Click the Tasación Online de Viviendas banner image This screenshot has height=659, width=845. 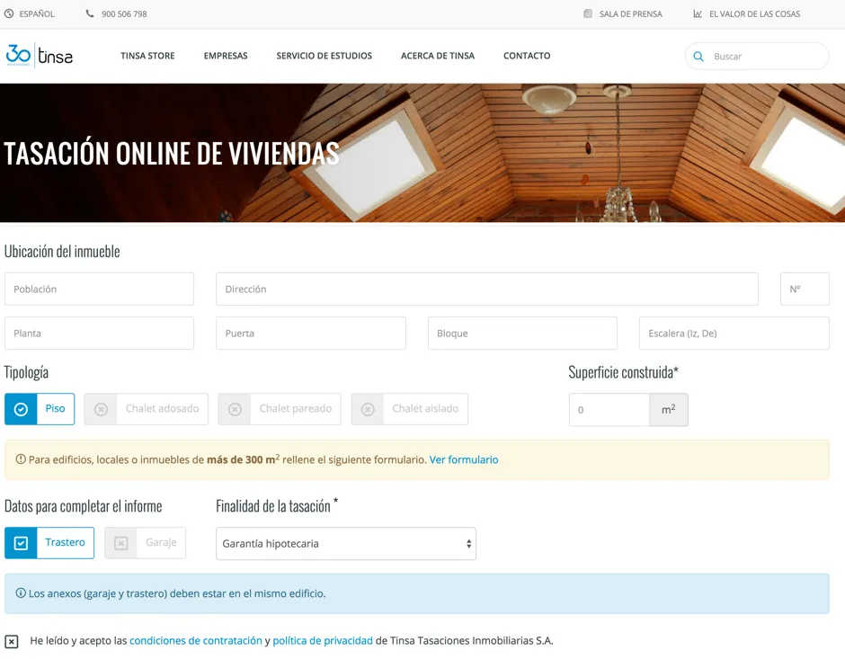(422, 153)
